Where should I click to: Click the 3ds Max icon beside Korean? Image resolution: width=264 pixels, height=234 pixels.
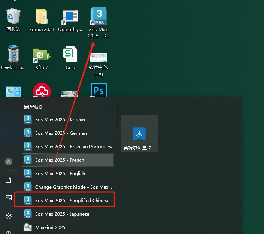[28, 119]
